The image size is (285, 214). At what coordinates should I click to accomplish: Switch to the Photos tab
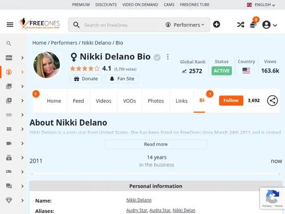[x=156, y=101]
